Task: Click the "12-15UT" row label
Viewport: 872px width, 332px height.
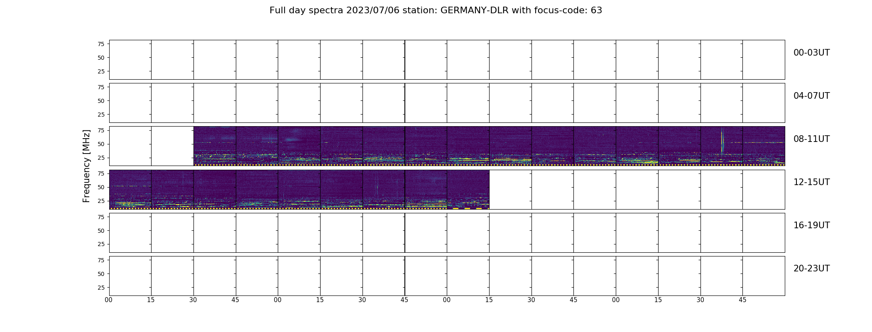Action: click(811, 182)
